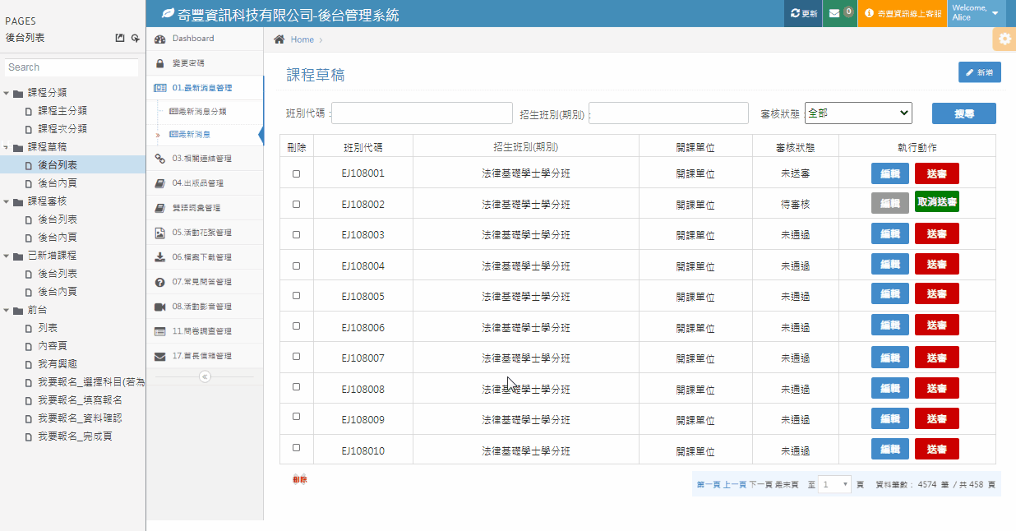Click the download icon beside 06.檔案下載管理
Viewport: 1016px width, 531px height.
click(160, 257)
